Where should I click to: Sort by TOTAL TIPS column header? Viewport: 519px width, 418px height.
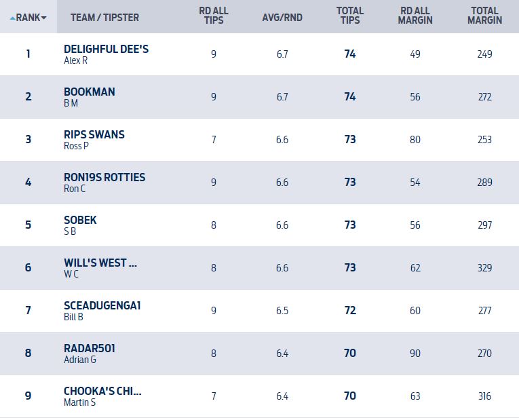point(349,16)
